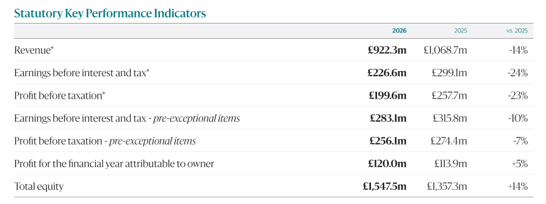Select the 2026 column header
Viewport: 546px width, 204px height.
tap(399, 31)
